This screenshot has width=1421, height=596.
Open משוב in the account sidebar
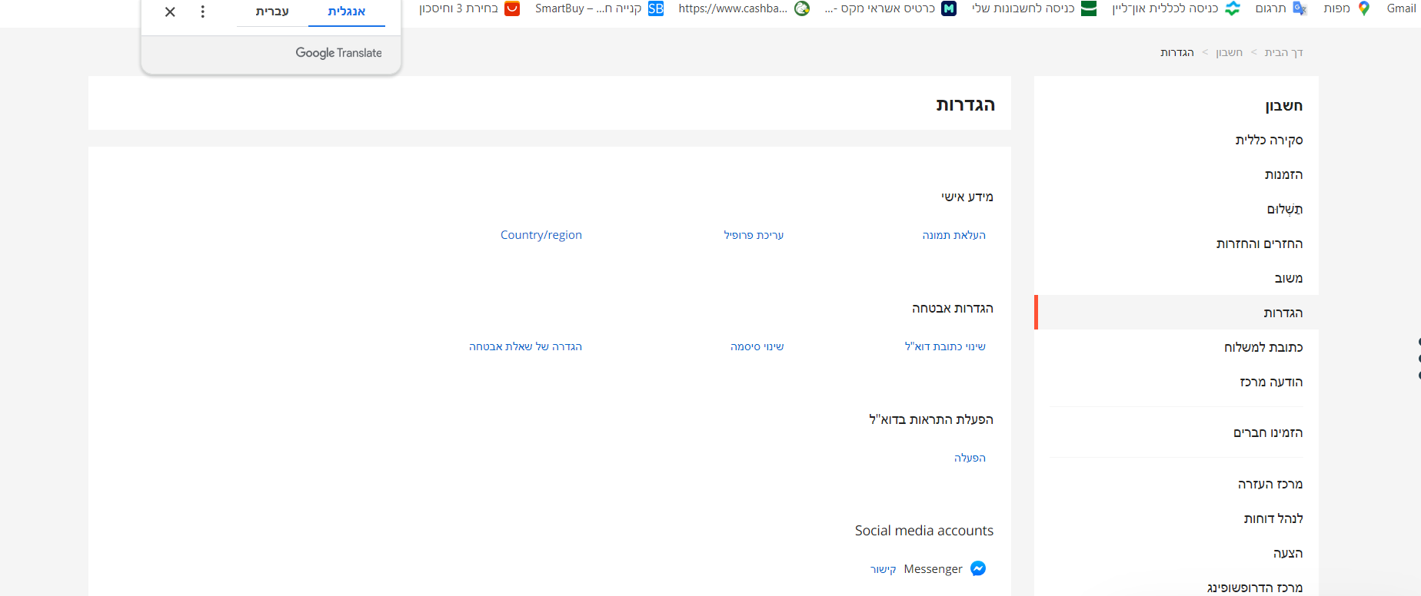tap(1289, 278)
